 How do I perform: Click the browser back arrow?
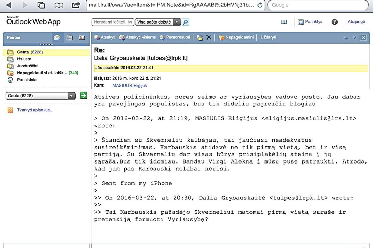point(9,5)
